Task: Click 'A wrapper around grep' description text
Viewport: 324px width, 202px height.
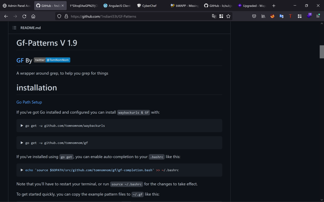Action: pyautogui.click(x=62, y=73)
